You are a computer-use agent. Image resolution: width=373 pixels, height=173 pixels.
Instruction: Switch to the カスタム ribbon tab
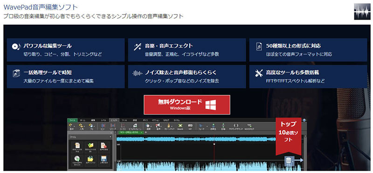tap(177, 120)
